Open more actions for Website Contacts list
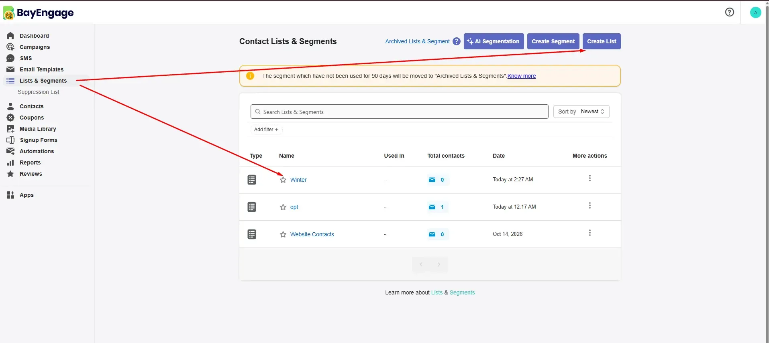769x343 pixels. coord(589,233)
